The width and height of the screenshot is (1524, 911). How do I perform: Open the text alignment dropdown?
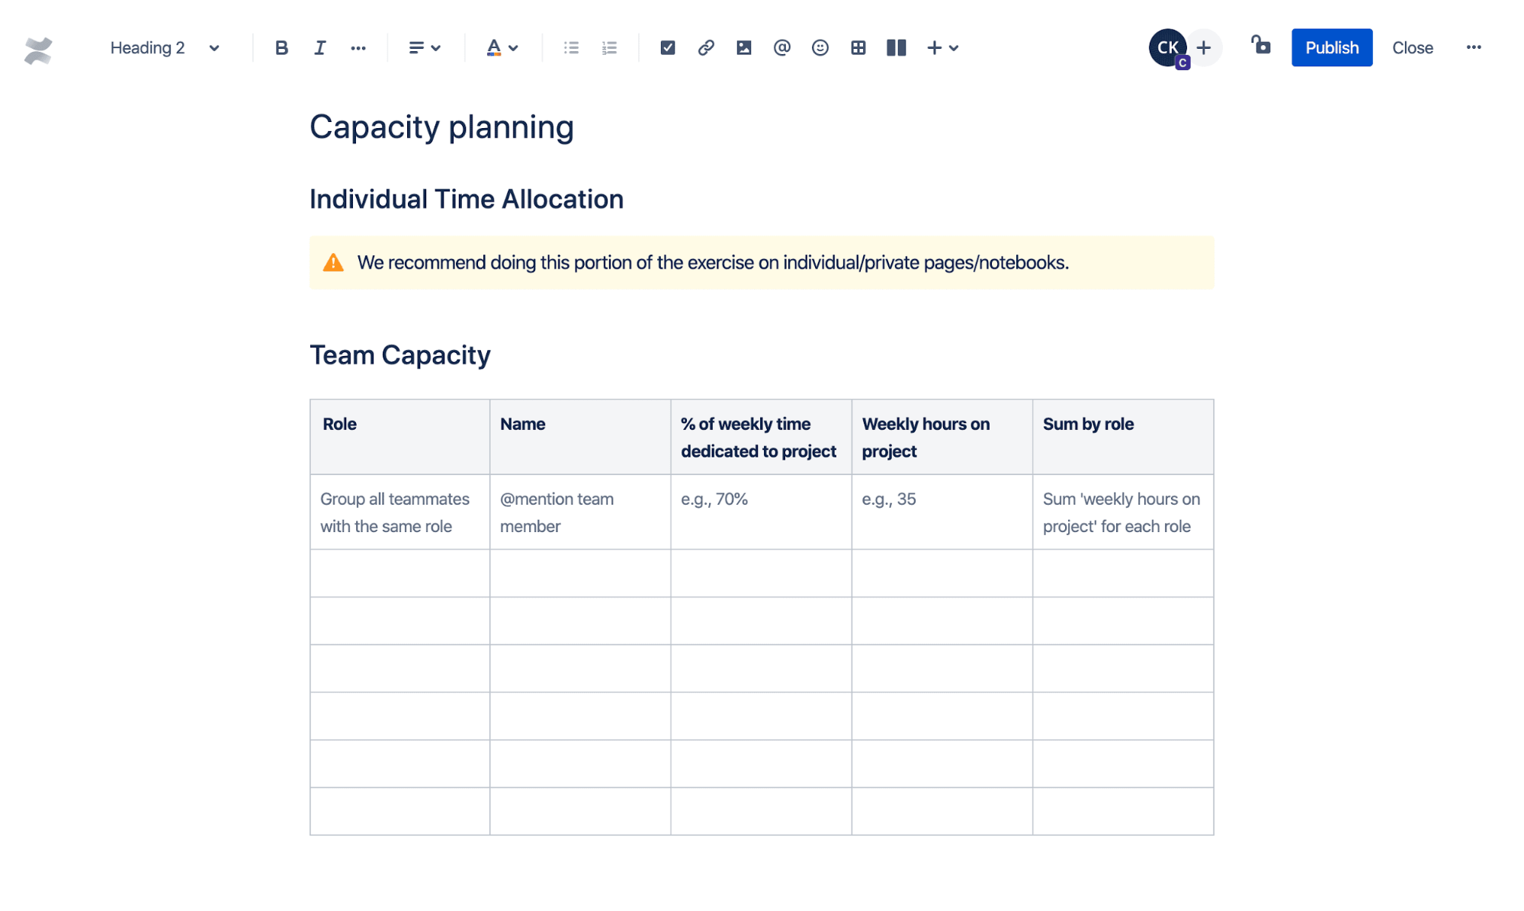(x=422, y=47)
